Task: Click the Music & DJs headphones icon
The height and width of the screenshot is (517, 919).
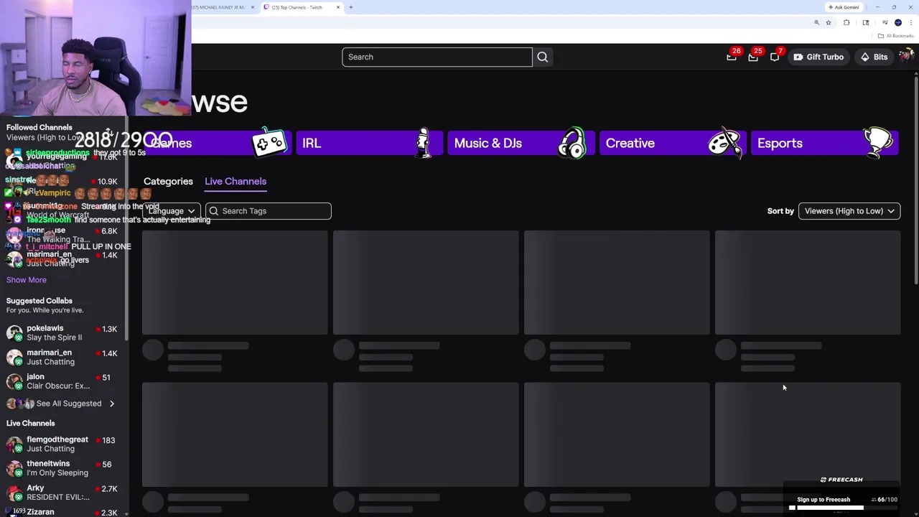Action: pyautogui.click(x=572, y=143)
